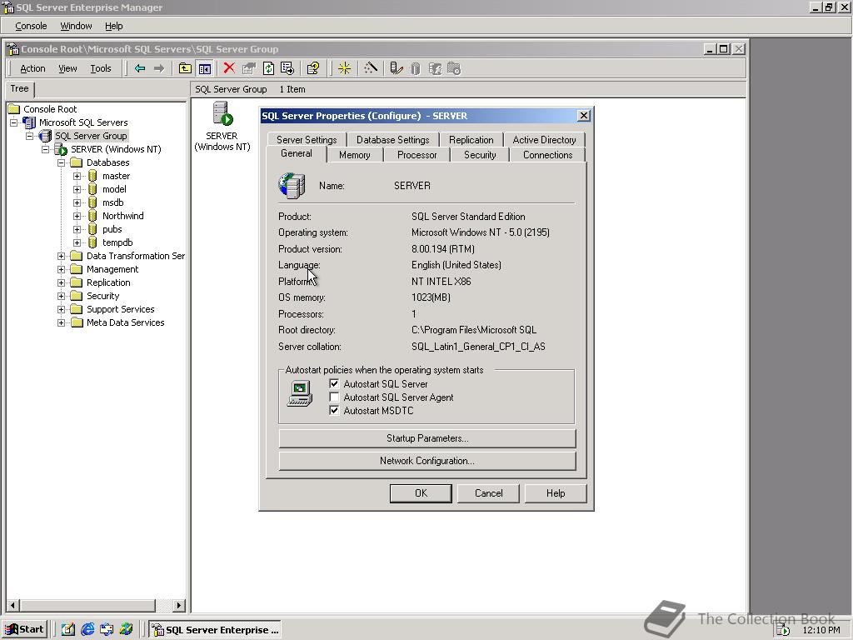Expand the tempdb database node

point(77,242)
